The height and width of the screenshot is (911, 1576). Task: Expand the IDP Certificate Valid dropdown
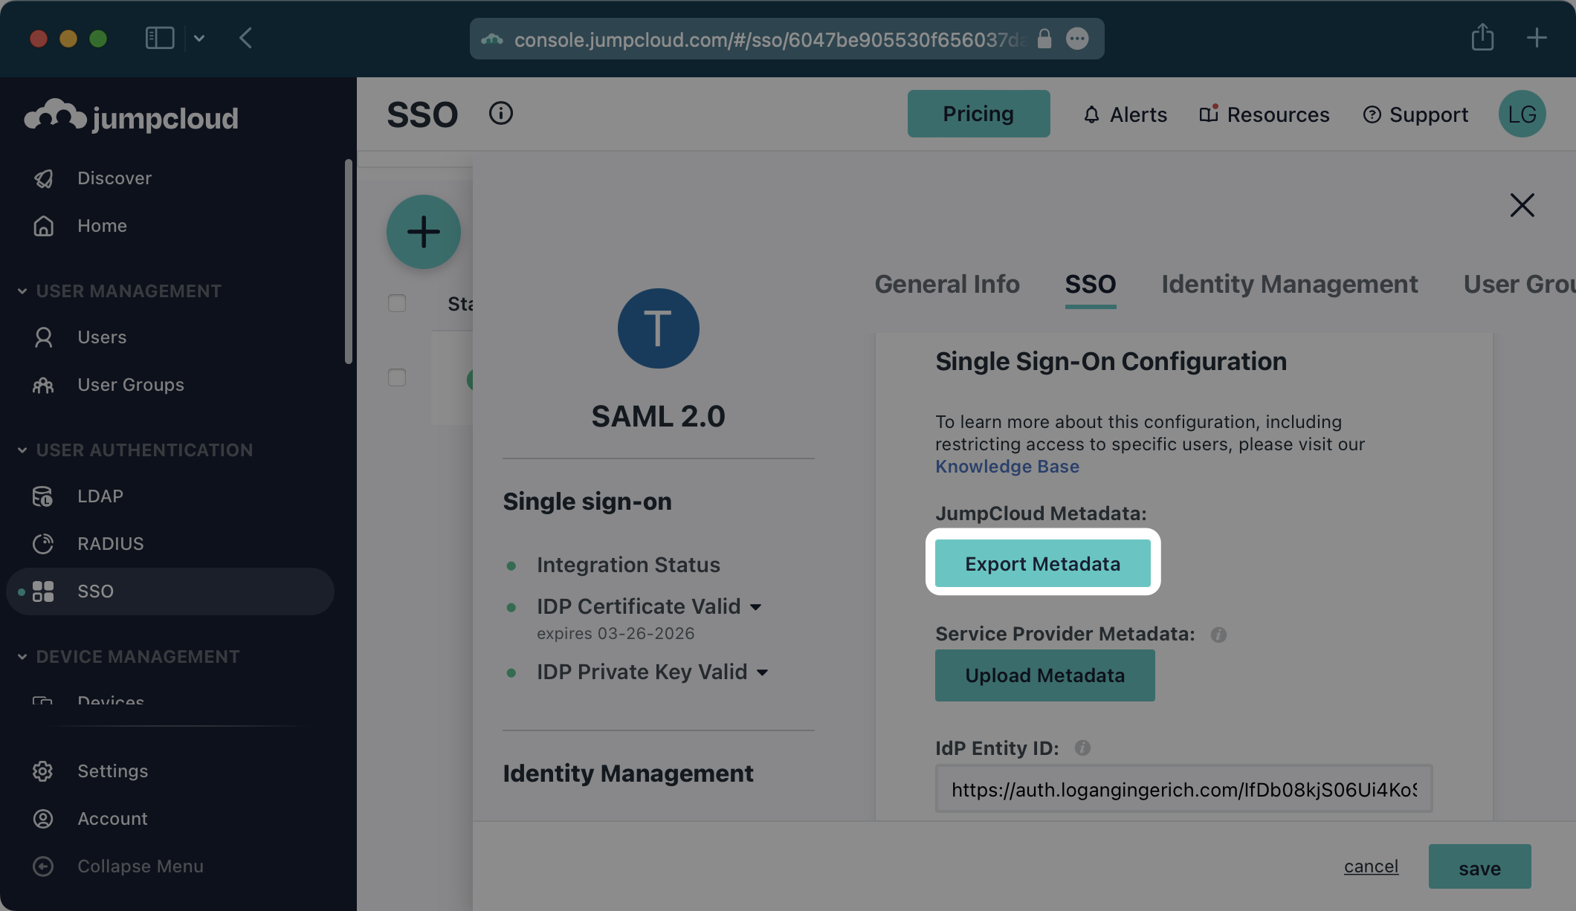pos(758,606)
